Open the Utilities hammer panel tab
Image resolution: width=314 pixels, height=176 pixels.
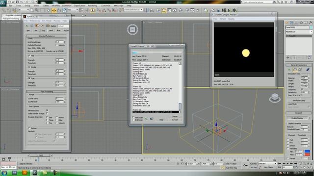pyautogui.click(x=311, y=23)
